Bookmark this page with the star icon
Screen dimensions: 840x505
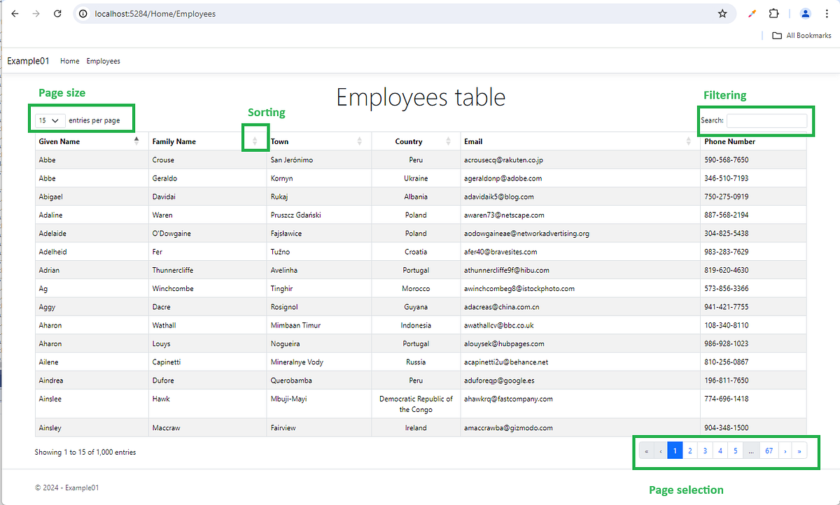coord(722,13)
